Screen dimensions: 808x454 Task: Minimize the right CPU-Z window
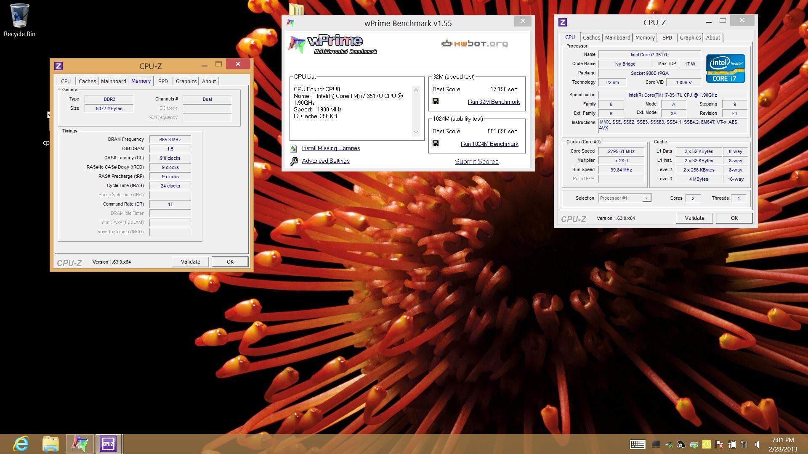(708, 21)
